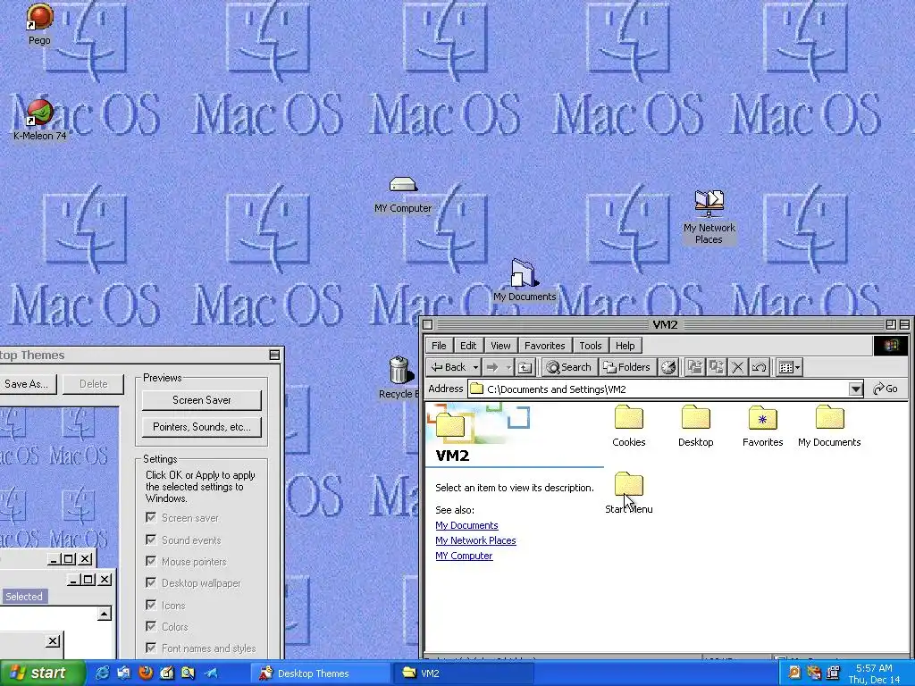Image resolution: width=915 pixels, height=686 pixels.
Task: Follow the My Documents link under See also
Action: tap(466, 525)
